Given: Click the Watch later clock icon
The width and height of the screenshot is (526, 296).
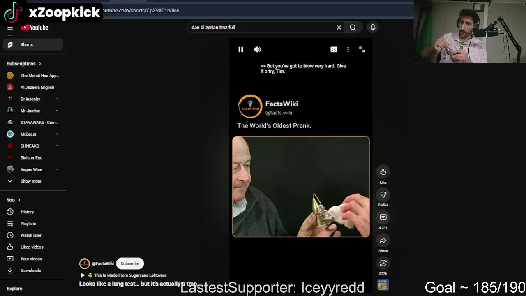Looking at the screenshot, I should 10,235.
